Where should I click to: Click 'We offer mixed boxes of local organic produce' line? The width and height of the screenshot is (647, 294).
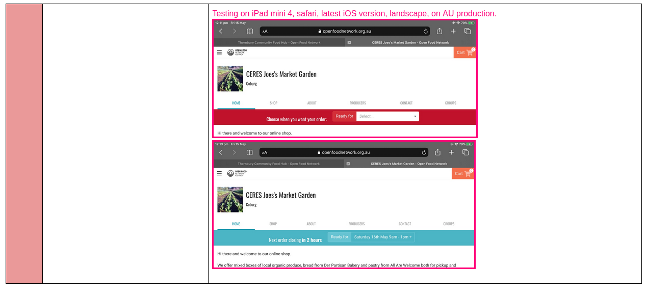click(x=337, y=265)
